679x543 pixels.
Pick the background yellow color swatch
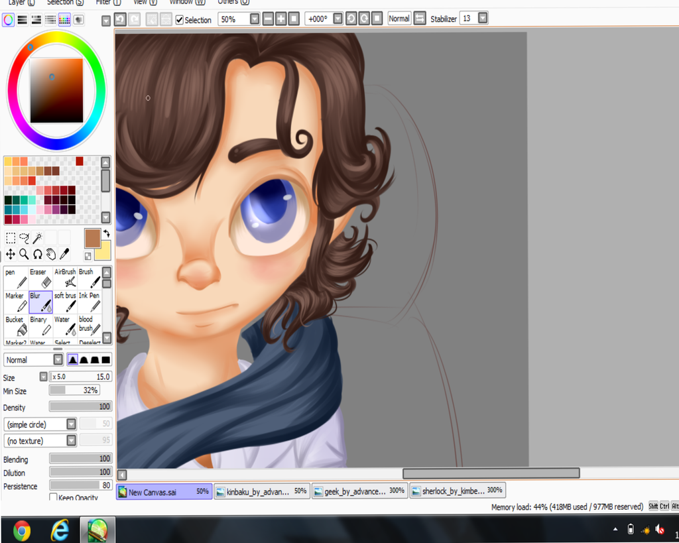coord(104,251)
